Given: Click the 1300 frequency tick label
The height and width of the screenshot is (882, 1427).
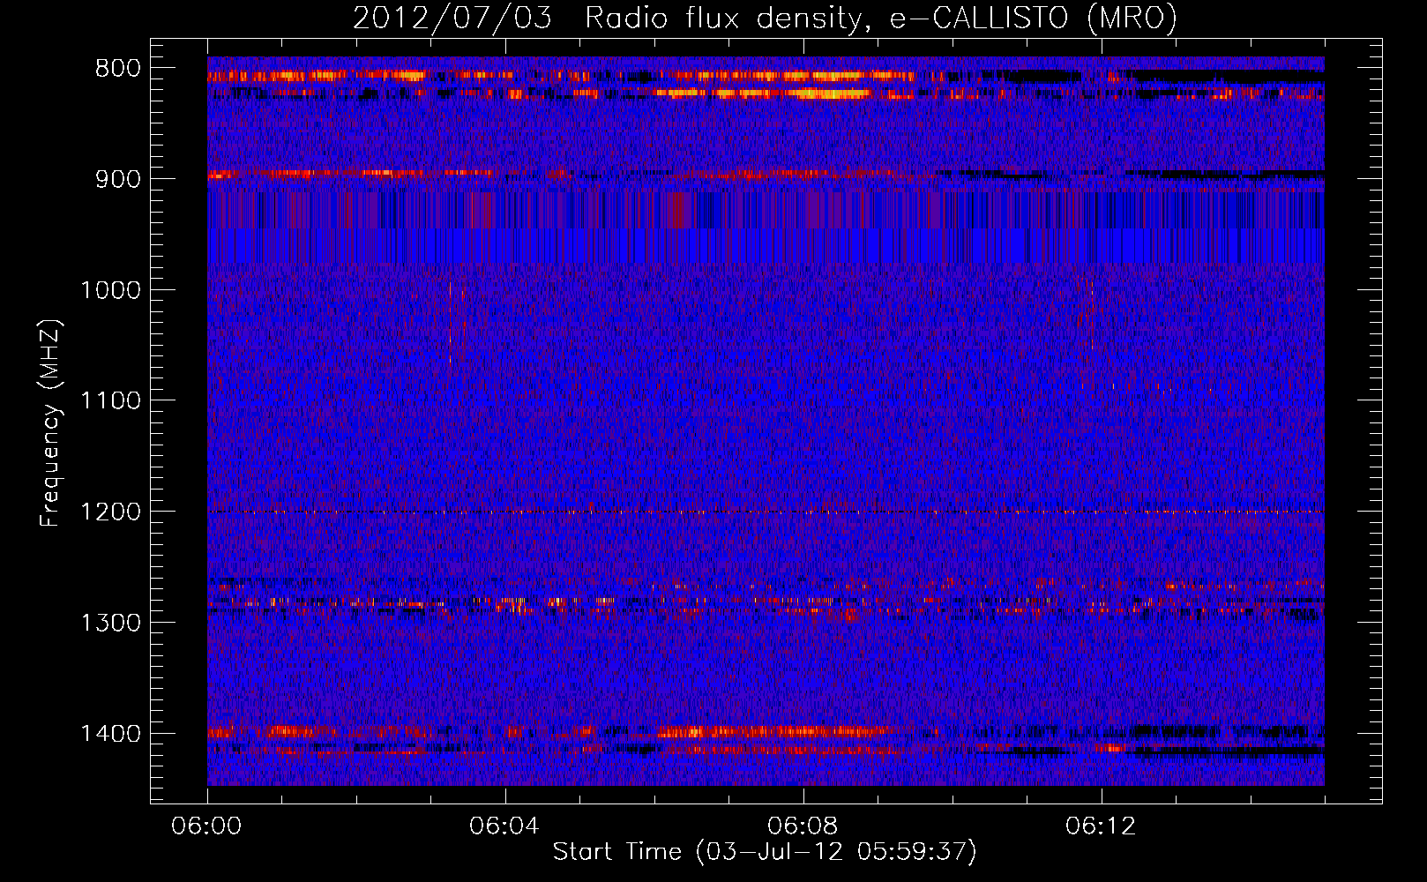Looking at the screenshot, I should (110, 623).
